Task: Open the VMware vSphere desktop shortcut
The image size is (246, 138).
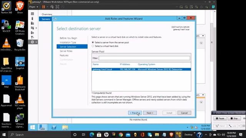Action: (20, 120)
